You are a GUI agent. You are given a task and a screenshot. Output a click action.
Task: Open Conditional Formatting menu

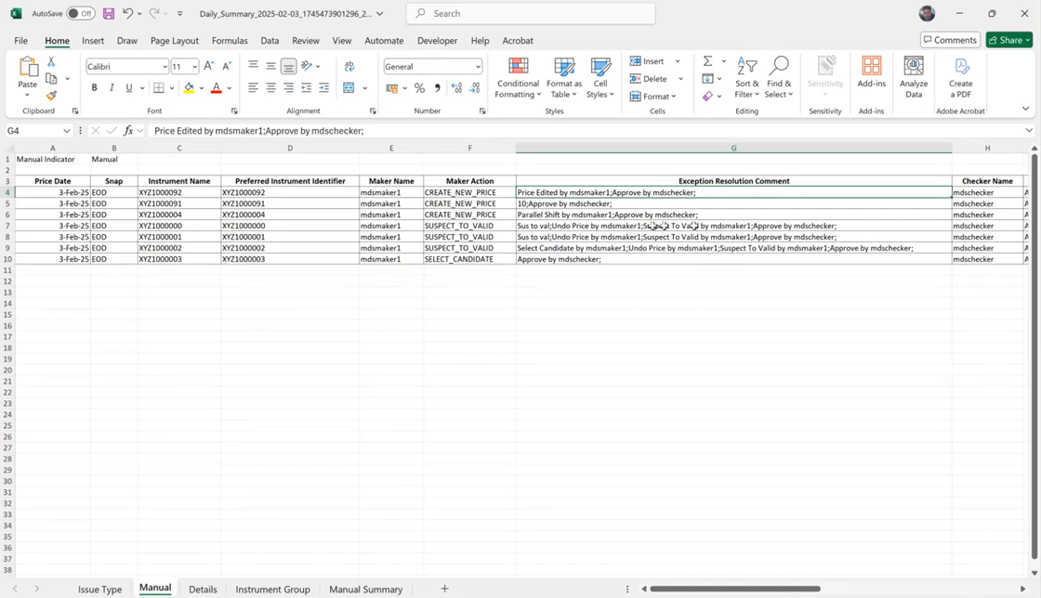tap(518, 78)
